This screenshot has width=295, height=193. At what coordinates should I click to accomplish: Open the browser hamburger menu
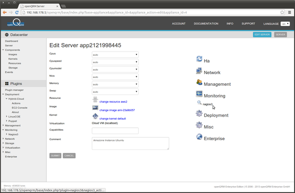coord(290,12)
